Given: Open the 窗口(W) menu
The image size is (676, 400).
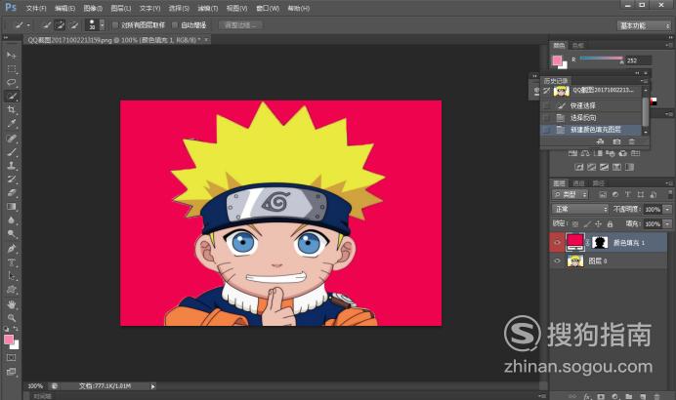Looking at the screenshot, I should (268, 8).
